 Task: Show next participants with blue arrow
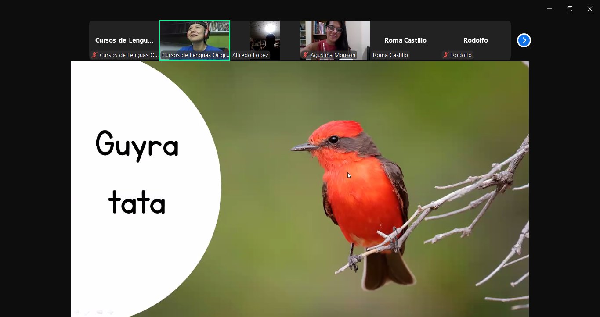click(524, 40)
